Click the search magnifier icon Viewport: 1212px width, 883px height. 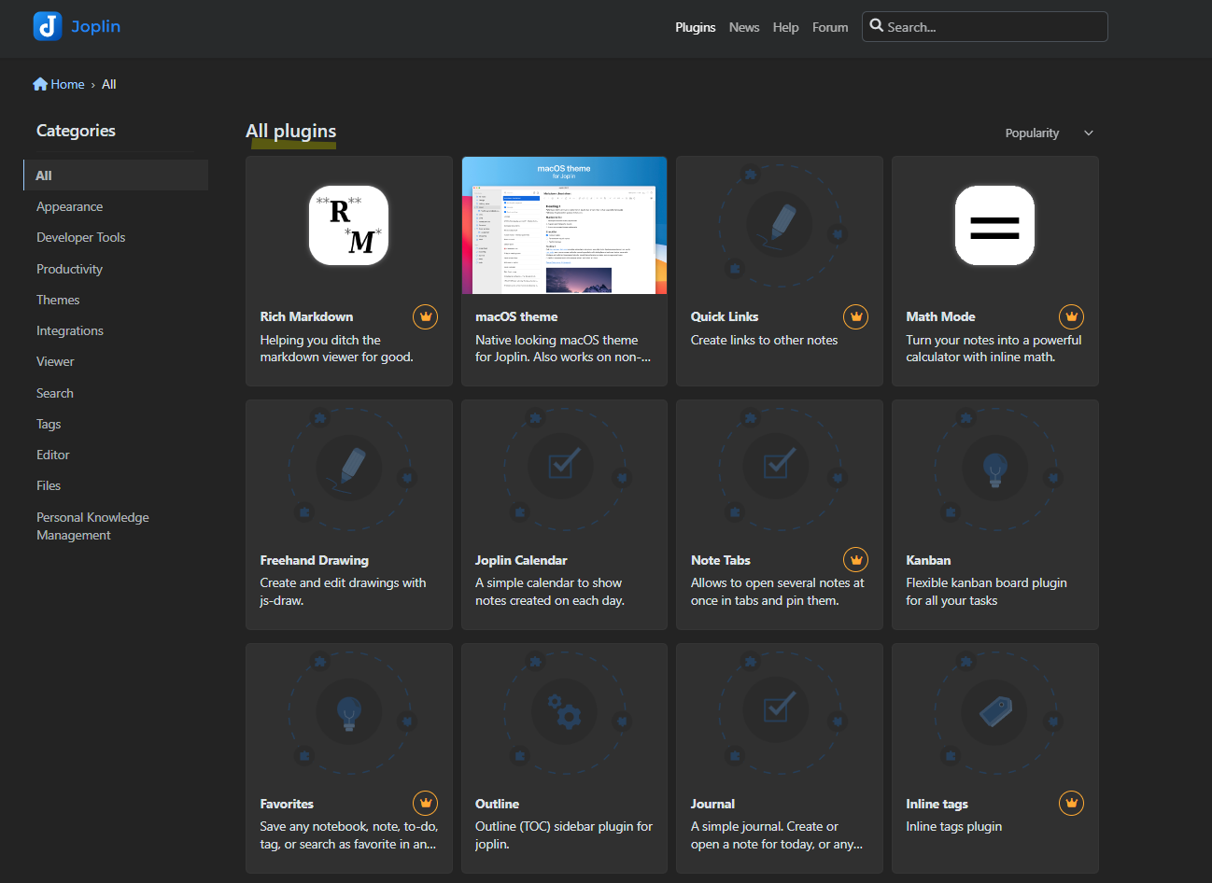click(877, 26)
